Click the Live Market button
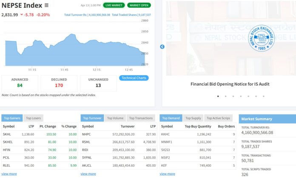Image resolution: width=296 pixels, height=180 pixels. click(x=114, y=5)
